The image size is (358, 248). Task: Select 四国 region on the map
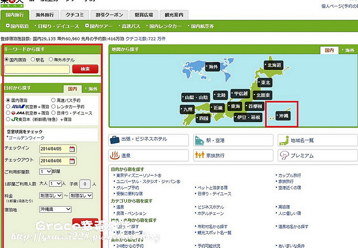tap(203, 118)
